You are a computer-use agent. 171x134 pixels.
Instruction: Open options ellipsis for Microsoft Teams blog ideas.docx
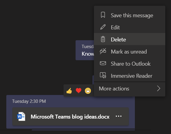click(x=119, y=116)
